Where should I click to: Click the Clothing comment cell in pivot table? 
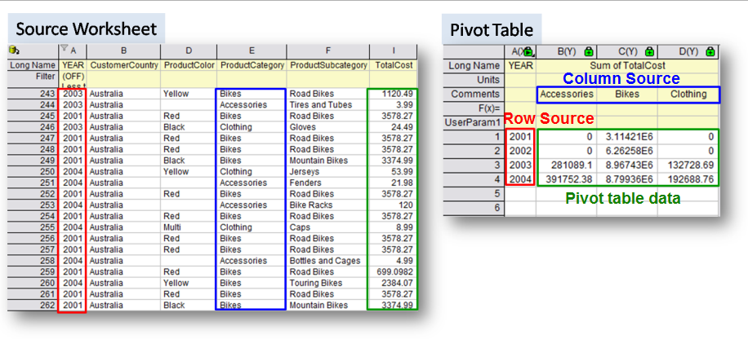click(689, 95)
